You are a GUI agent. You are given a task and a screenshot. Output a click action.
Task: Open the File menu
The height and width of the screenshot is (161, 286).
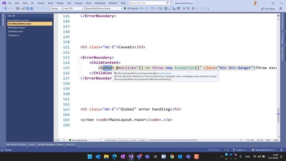(10, 3)
